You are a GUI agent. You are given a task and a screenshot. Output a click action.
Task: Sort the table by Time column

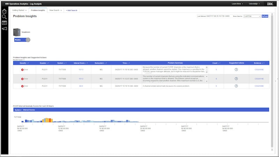(x=126, y=63)
